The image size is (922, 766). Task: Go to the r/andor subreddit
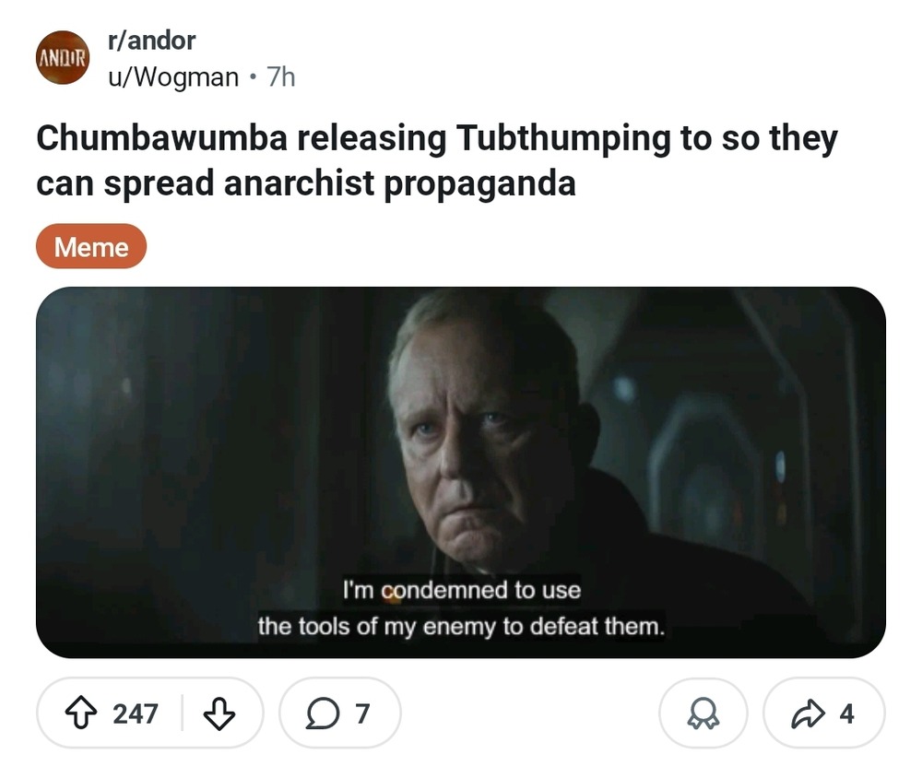(152, 41)
